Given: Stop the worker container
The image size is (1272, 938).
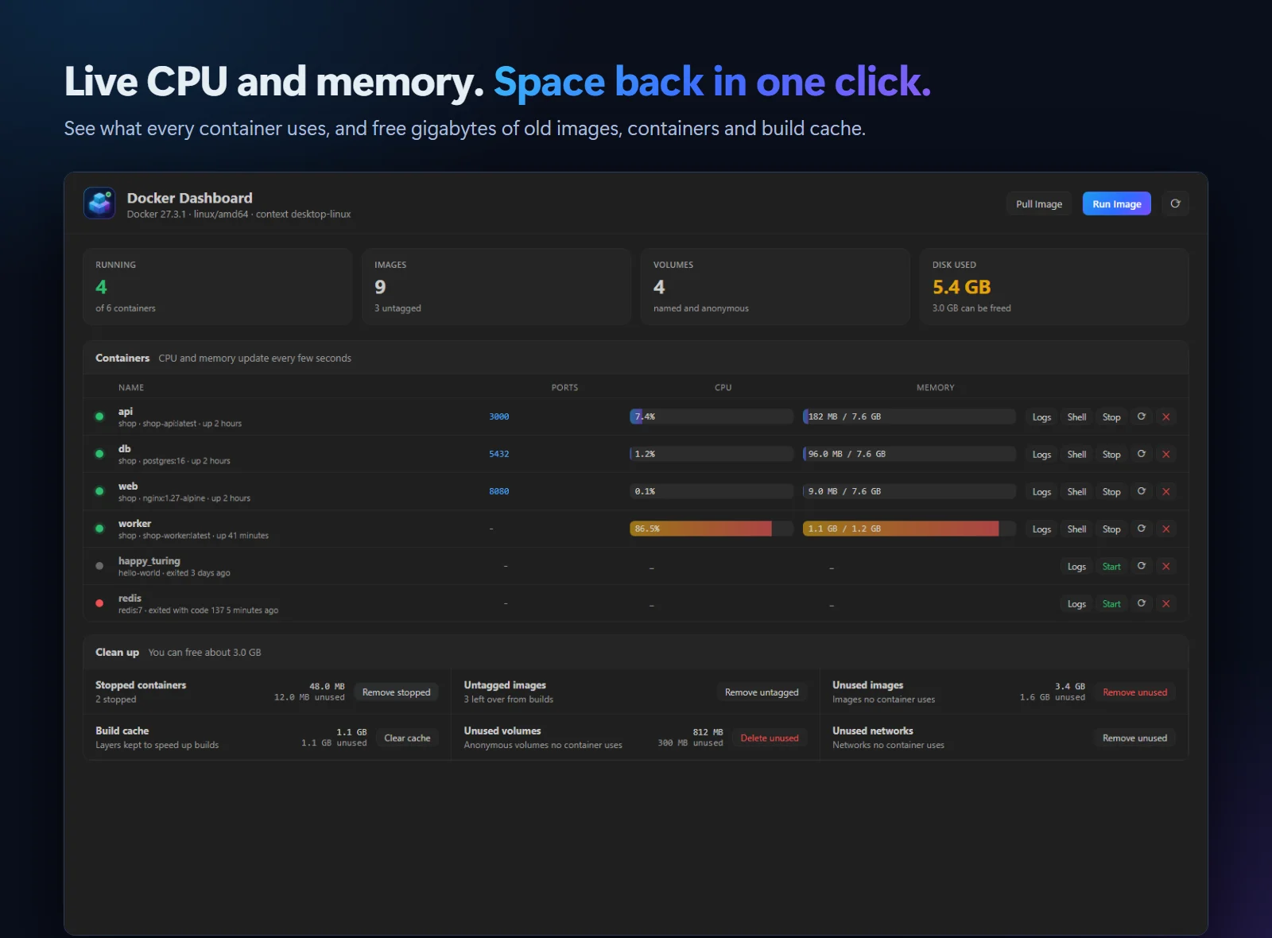Looking at the screenshot, I should pyautogui.click(x=1111, y=529).
